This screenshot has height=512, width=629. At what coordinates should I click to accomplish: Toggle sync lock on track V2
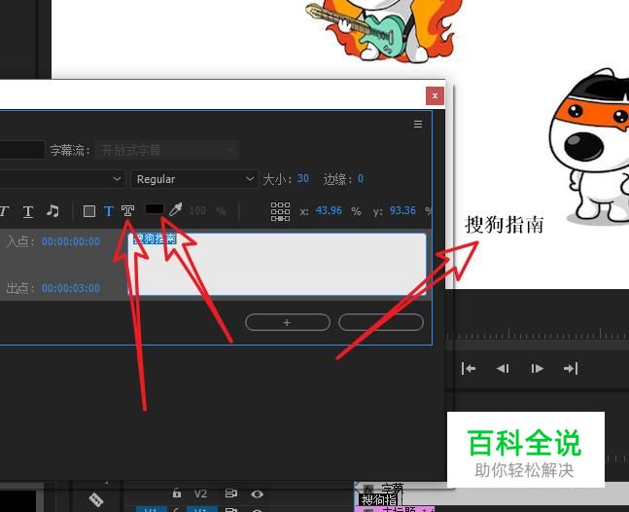[231, 494]
